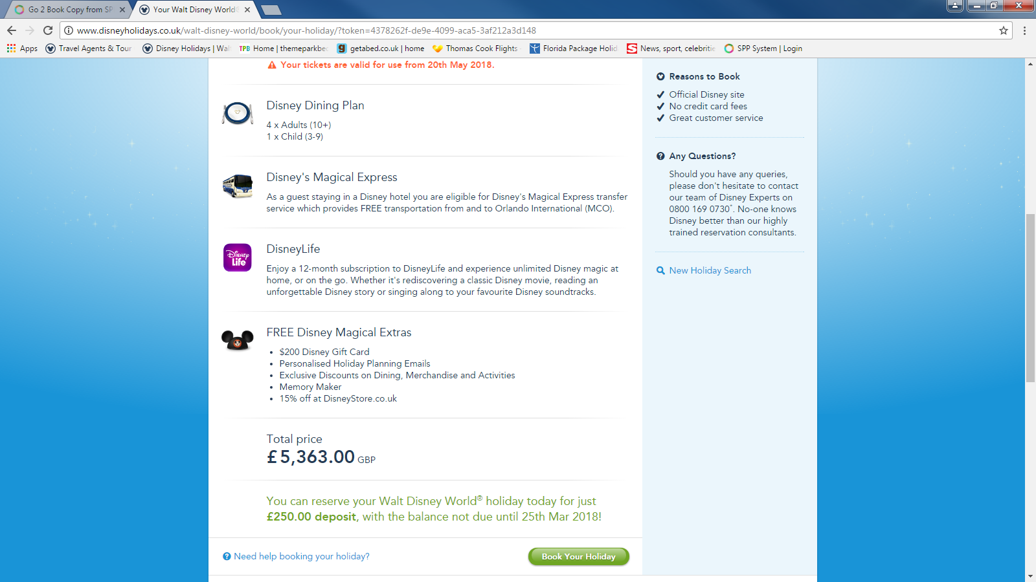The image size is (1036, 582).
Task: Click the red ticket warning triangle icon
Action: 272,65
